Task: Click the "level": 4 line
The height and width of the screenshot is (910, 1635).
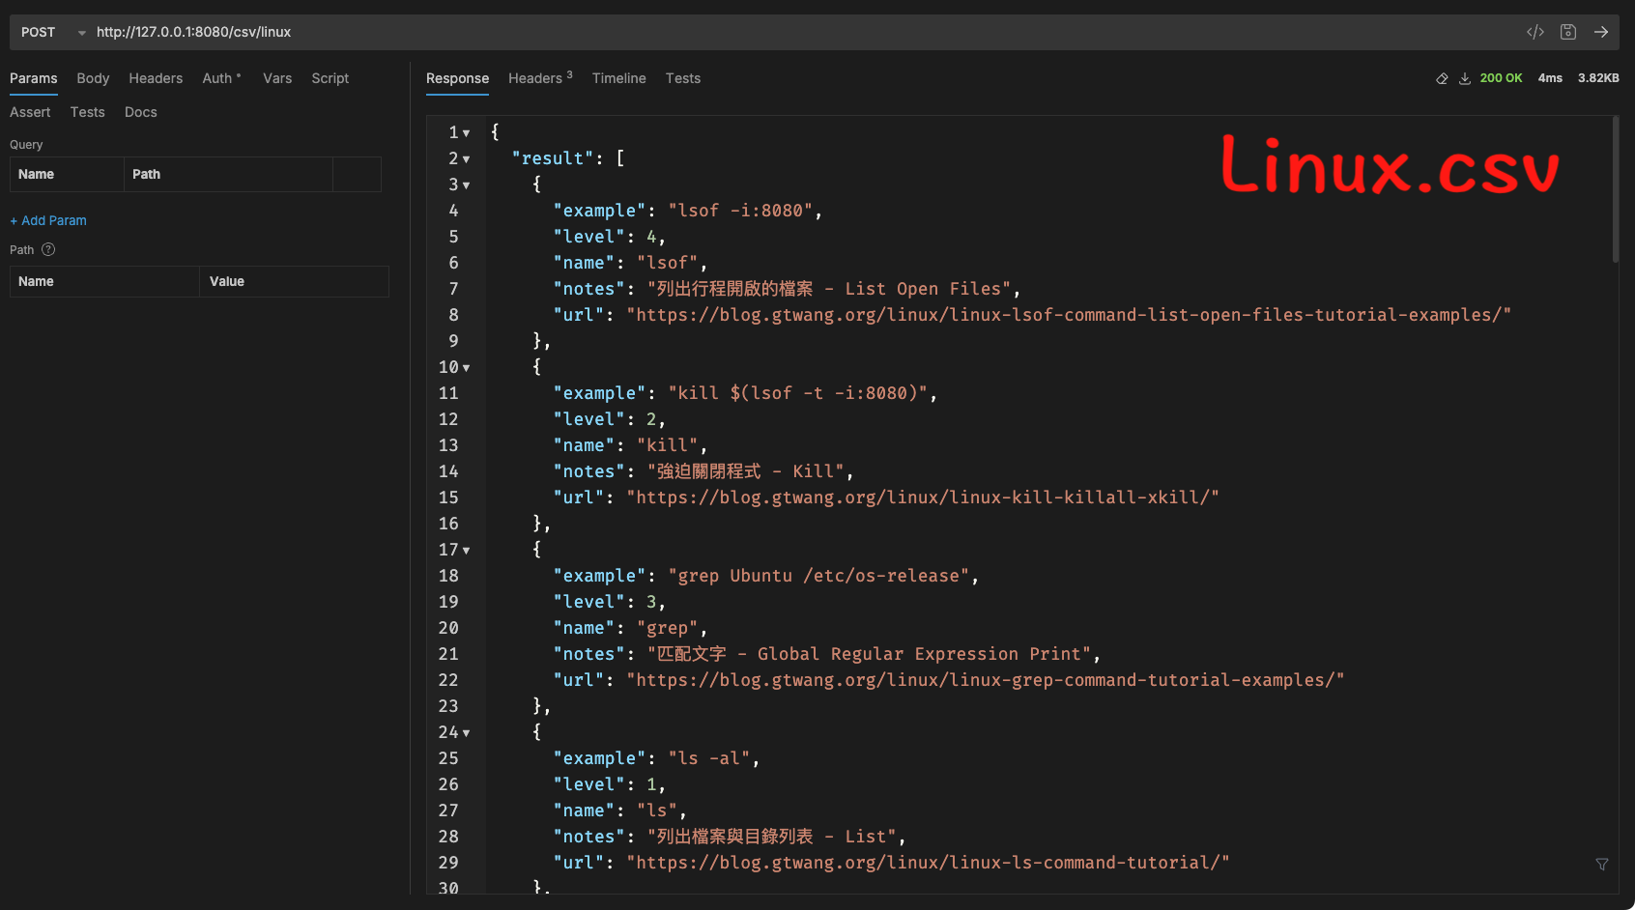Action: point(609,237)
